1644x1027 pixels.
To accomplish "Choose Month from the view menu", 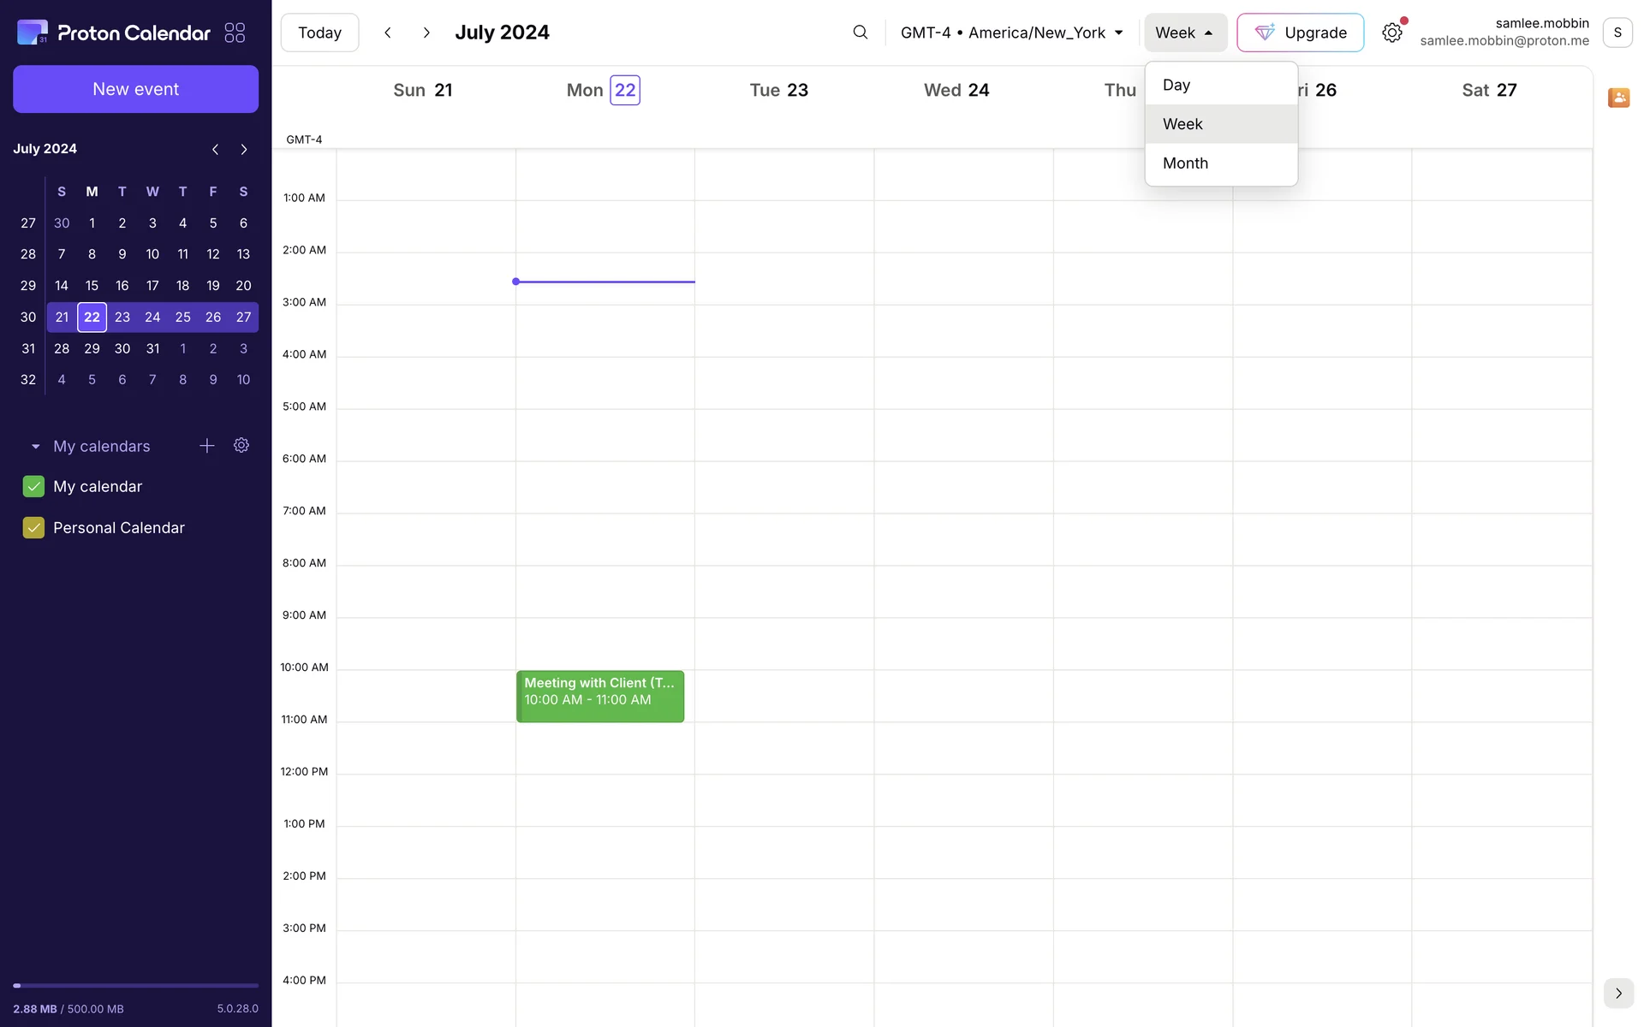I will click(x=1185, y=163).
